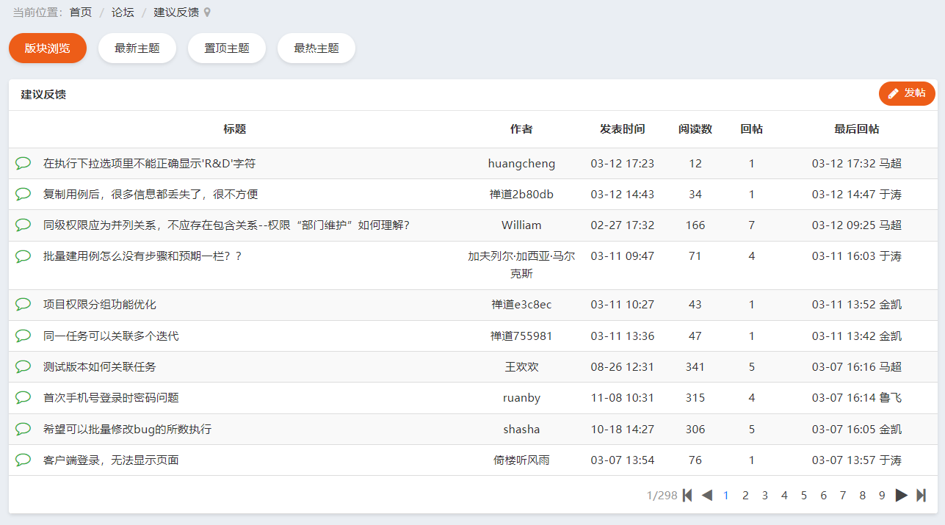Click the chat bubble icon beside 同一任务可以关联多个迭代
945x525 pixels.
pos(23,336)
